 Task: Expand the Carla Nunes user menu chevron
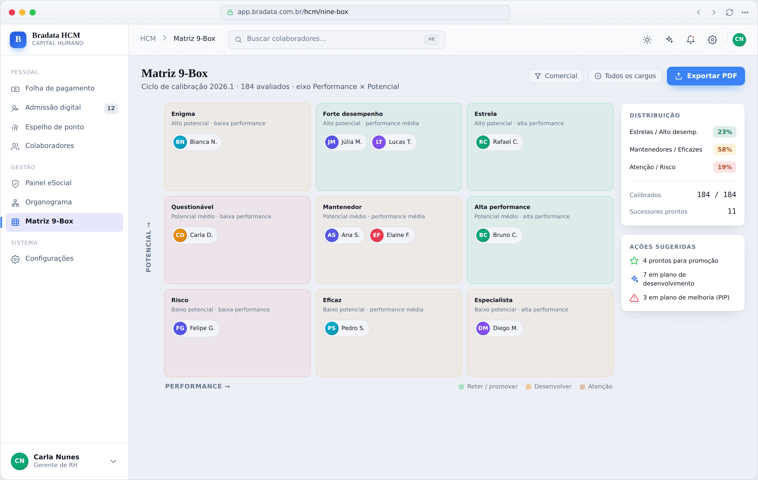point(113,461)
